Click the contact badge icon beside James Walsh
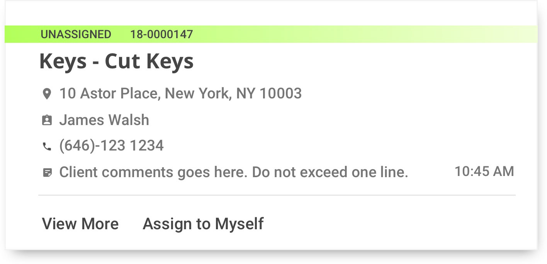This screenshot has width=547, height=264. coord(47,120)
